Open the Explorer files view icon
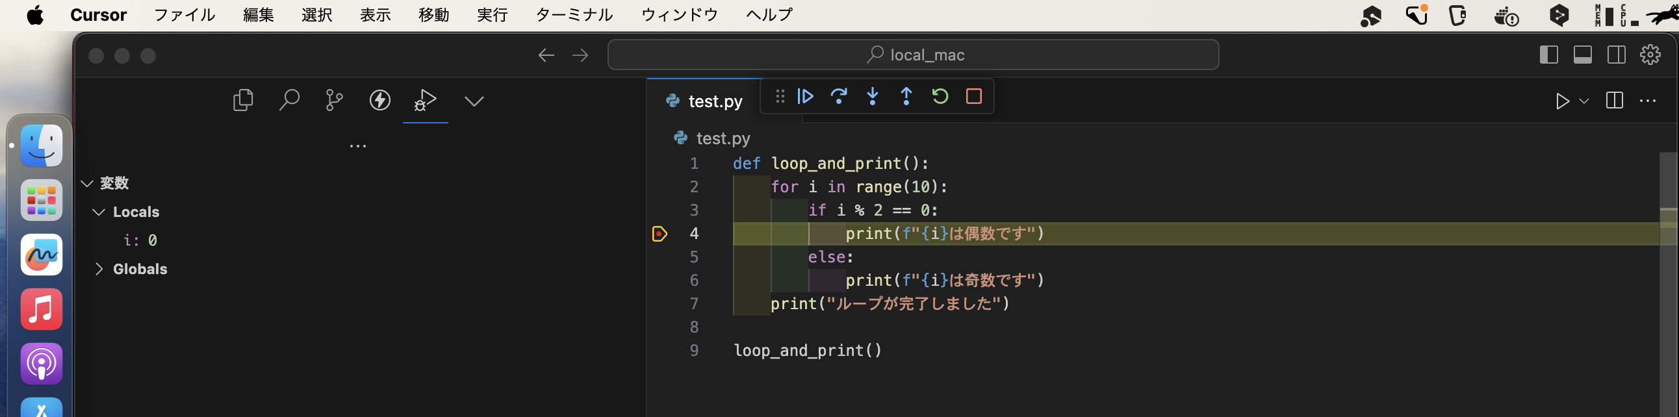The width and height of the screenshot is (1679, 417). click(243, 100)
